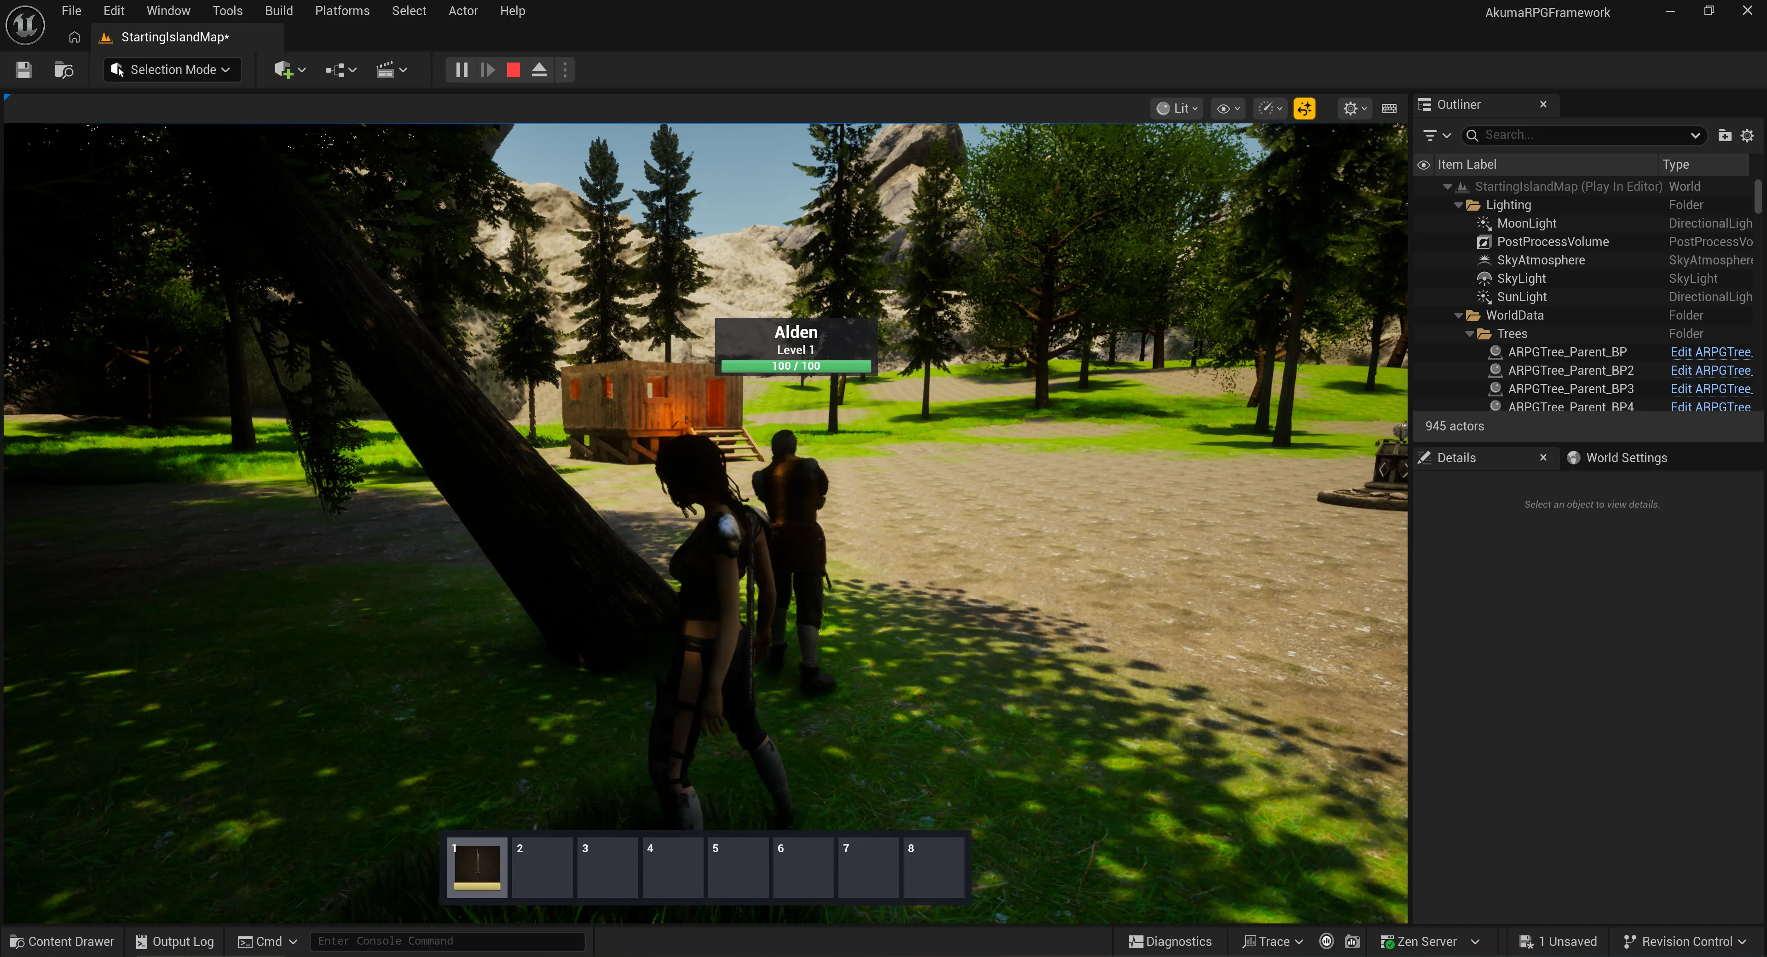The height and width of the screenshot is (957, 1767).
Task: Click the Cinematics clapperboard icon
Action: click(x=386, y=70)
